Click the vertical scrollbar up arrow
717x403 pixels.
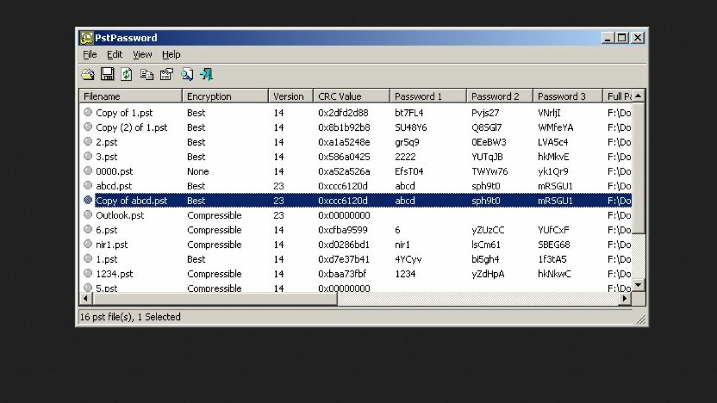click(638, 96)
